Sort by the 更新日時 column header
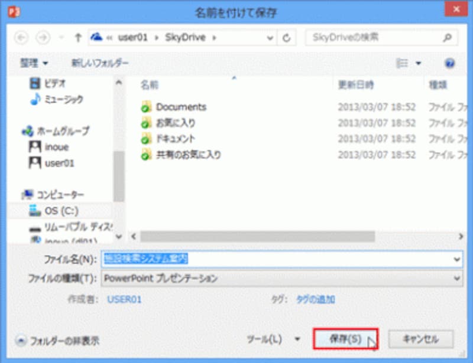Image resolution: width=473 pixels, height=363 pixels. [356, 85]
